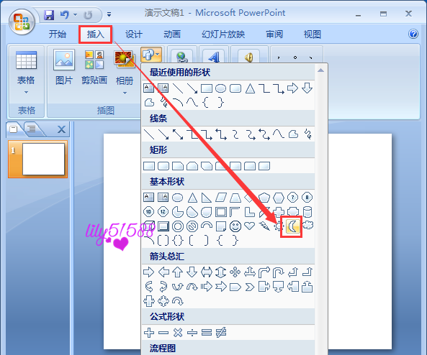427x355 pixels.
Task: Select rounded rectangle in 矩形 section
Action: point(163,166)
